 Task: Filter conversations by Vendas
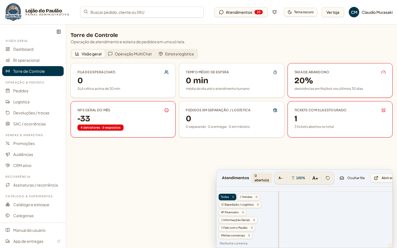tap(249, 197)
